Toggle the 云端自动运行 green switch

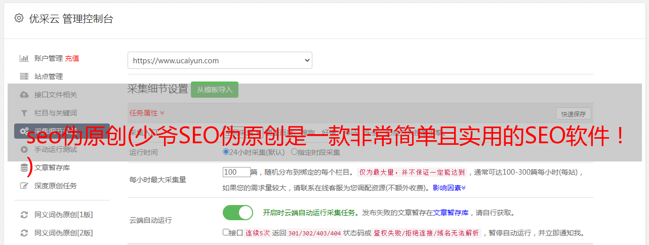pyautogui.click(x=238, y=213)
